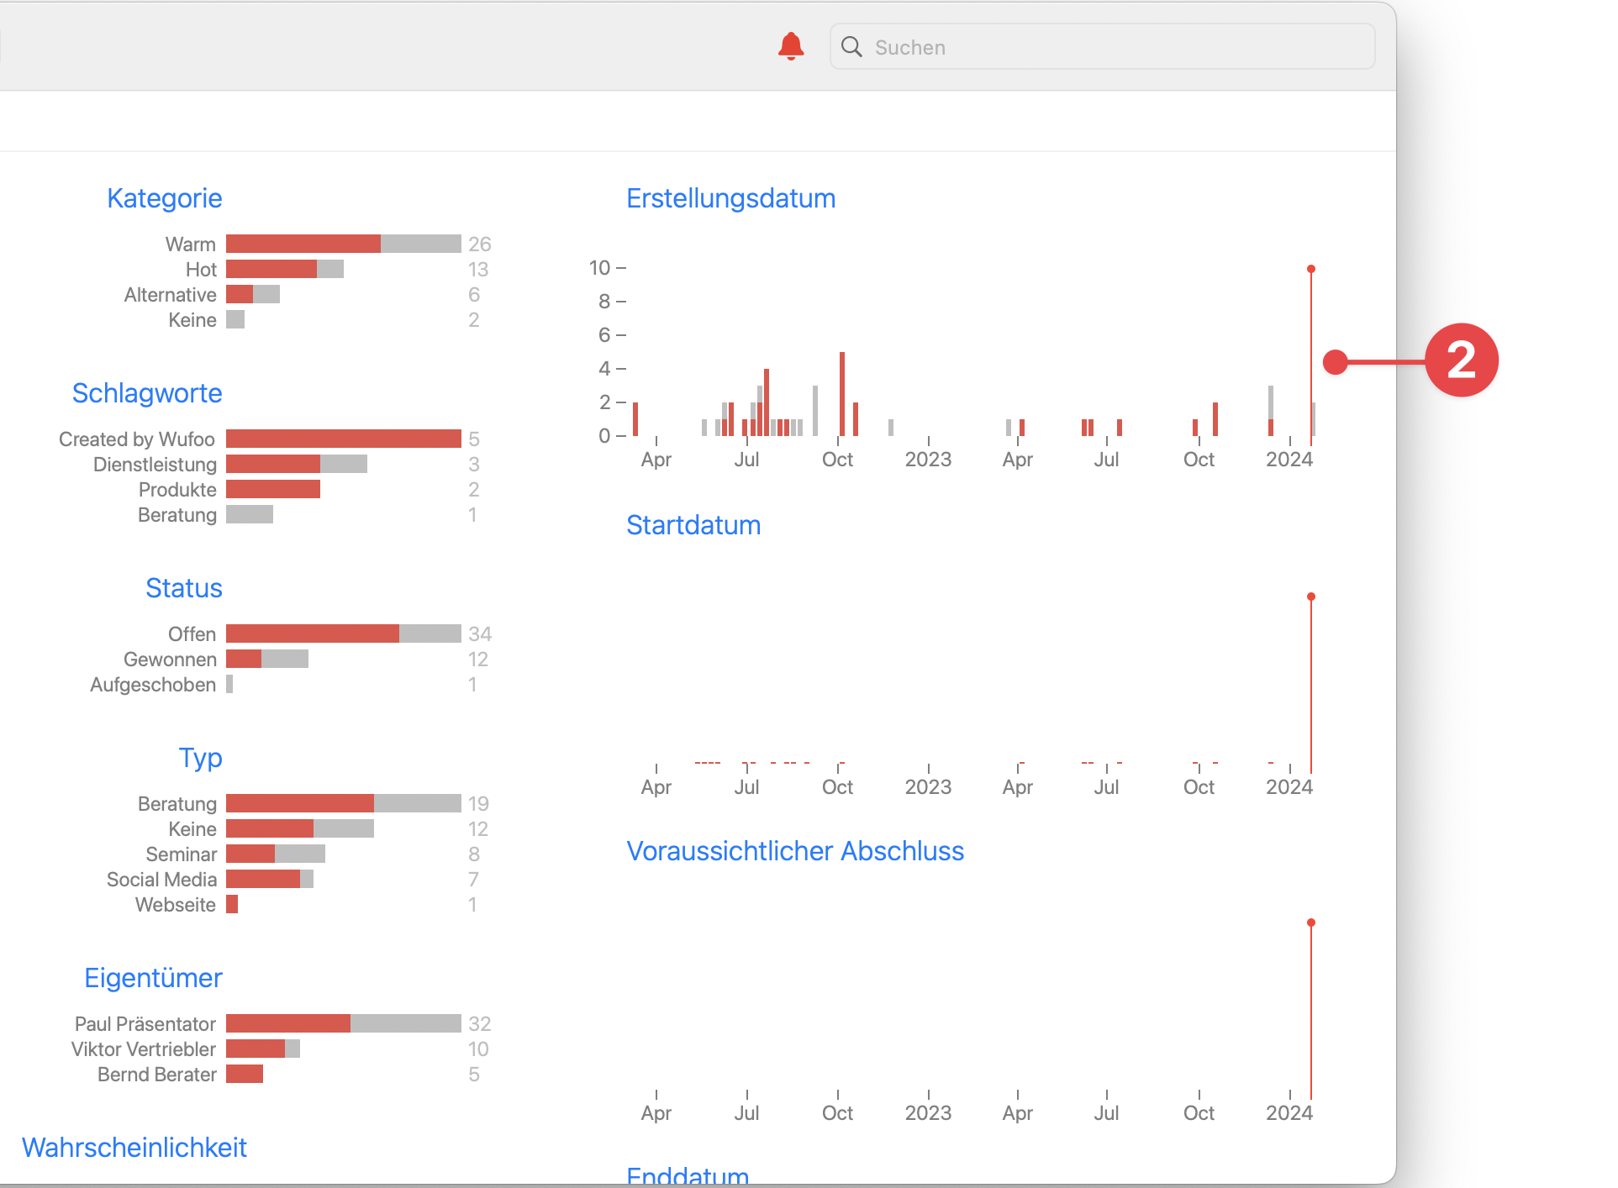Click the count 34 next to Offen
Viewport: 1618px width, 1188px height.
(479, 634)
